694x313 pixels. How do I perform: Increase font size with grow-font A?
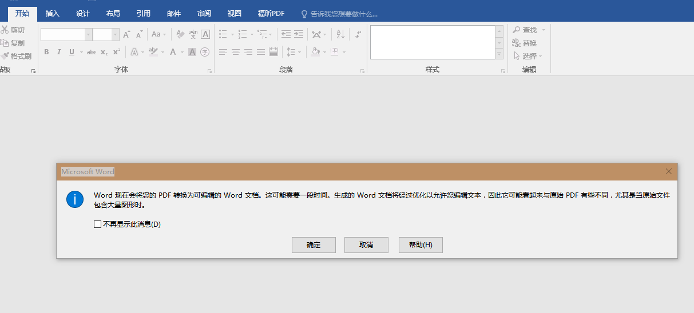click(127, 35)
